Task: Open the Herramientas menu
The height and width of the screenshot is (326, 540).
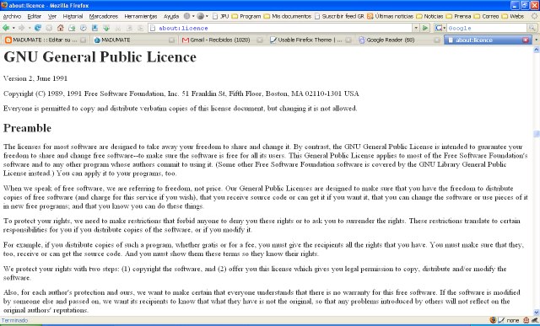Action: tap(141, 16)
